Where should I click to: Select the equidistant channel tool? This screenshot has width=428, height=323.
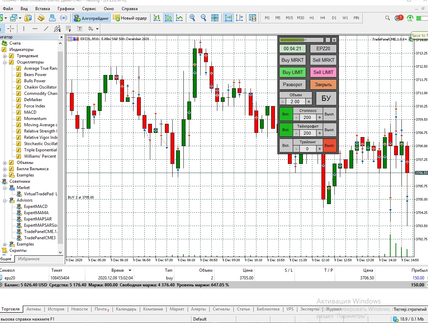[x=57, y=29]
